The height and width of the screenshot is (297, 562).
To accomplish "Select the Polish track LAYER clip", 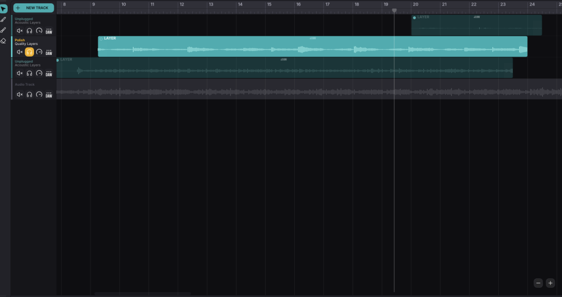I will 312,46.
